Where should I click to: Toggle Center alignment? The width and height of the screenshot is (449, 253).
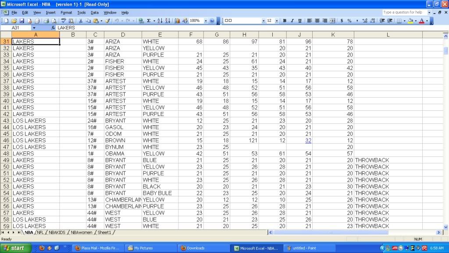[317, 21]
